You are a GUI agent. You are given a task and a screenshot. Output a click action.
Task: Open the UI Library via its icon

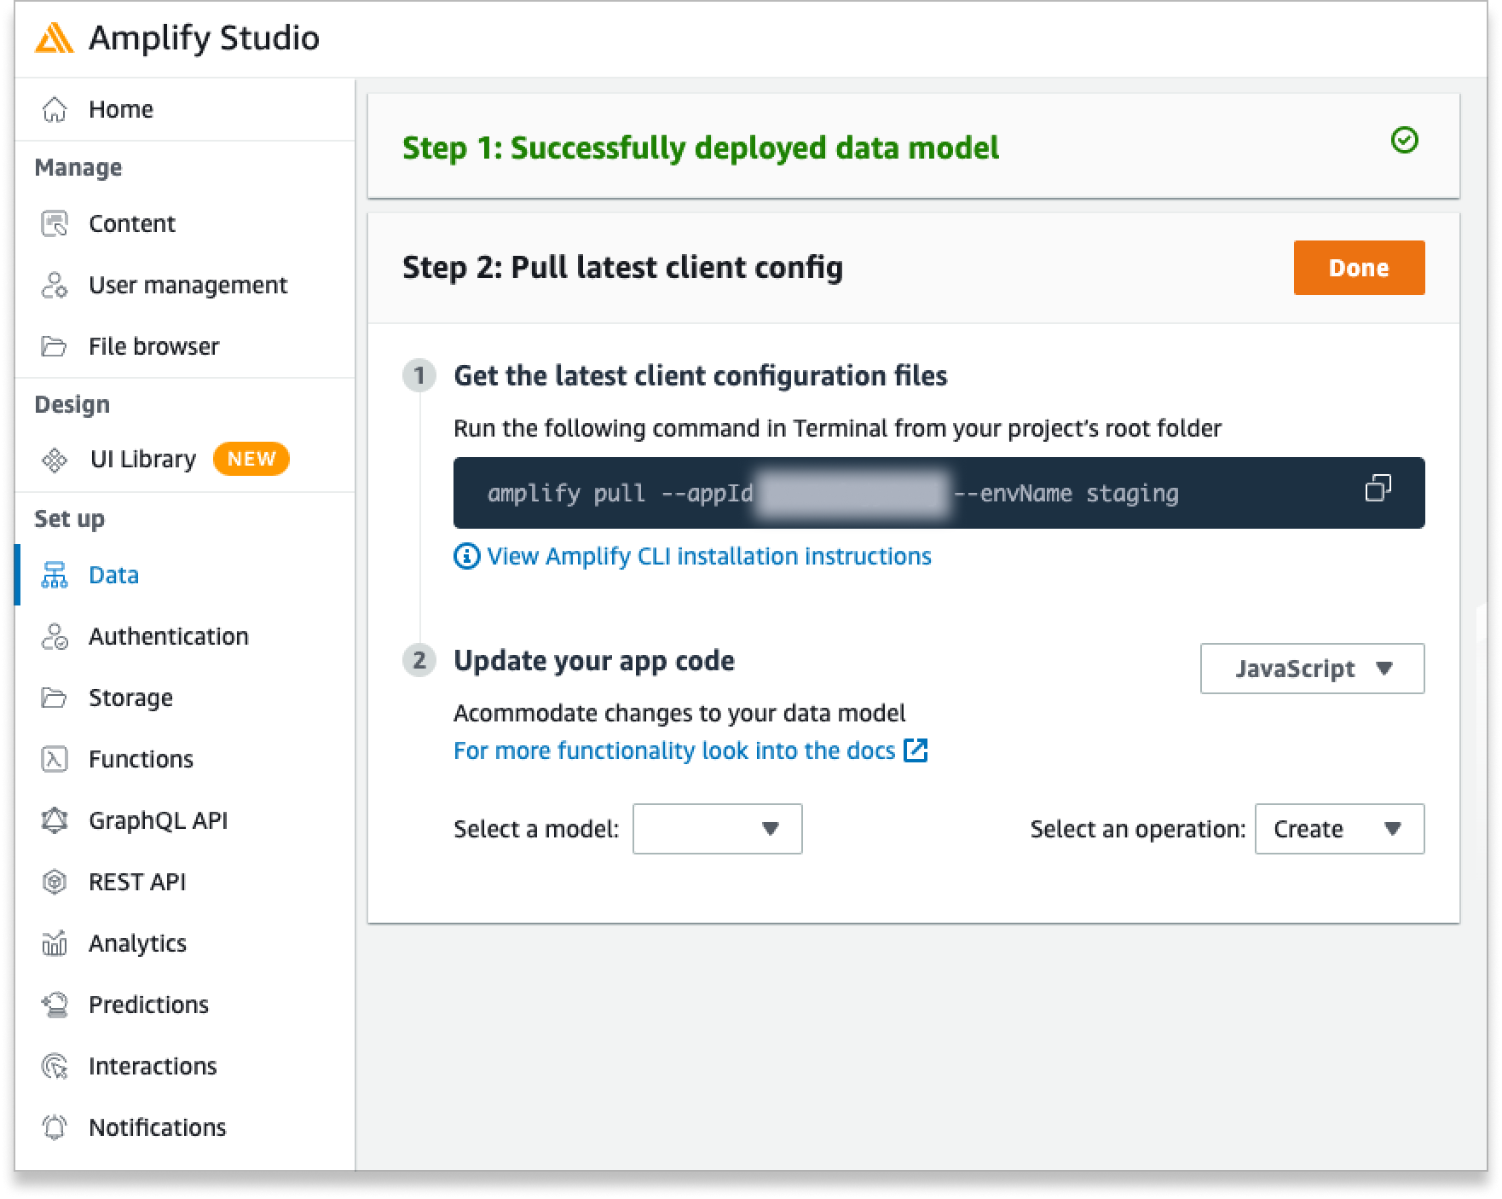coord(55,459)
